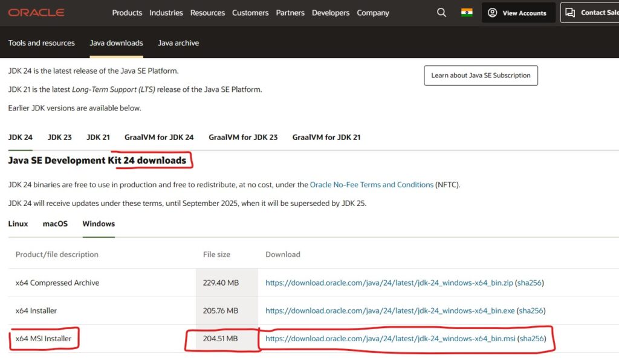The width and height of the screenshot is (619, 363).
Task: Switch to the JDK 21 tab
Action: pos(97,137)
